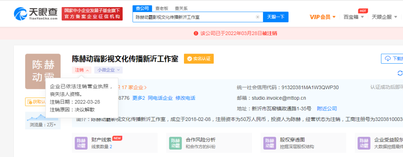Click the 浏览量：2万+ label
This screenshot has width=403, height=157.
point(43,125)
